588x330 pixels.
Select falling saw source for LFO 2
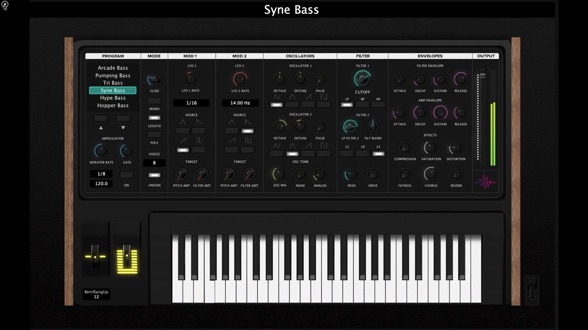pyautogui.click(x=248, y=131)
